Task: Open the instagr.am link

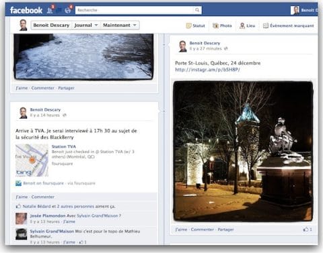Action: click(x=207, y=70)
